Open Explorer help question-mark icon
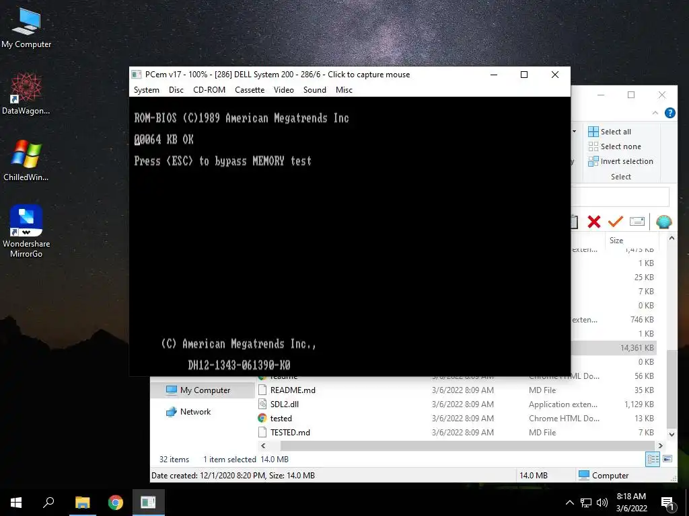Screen dimensions: 689x516 (x=669, y=113)
